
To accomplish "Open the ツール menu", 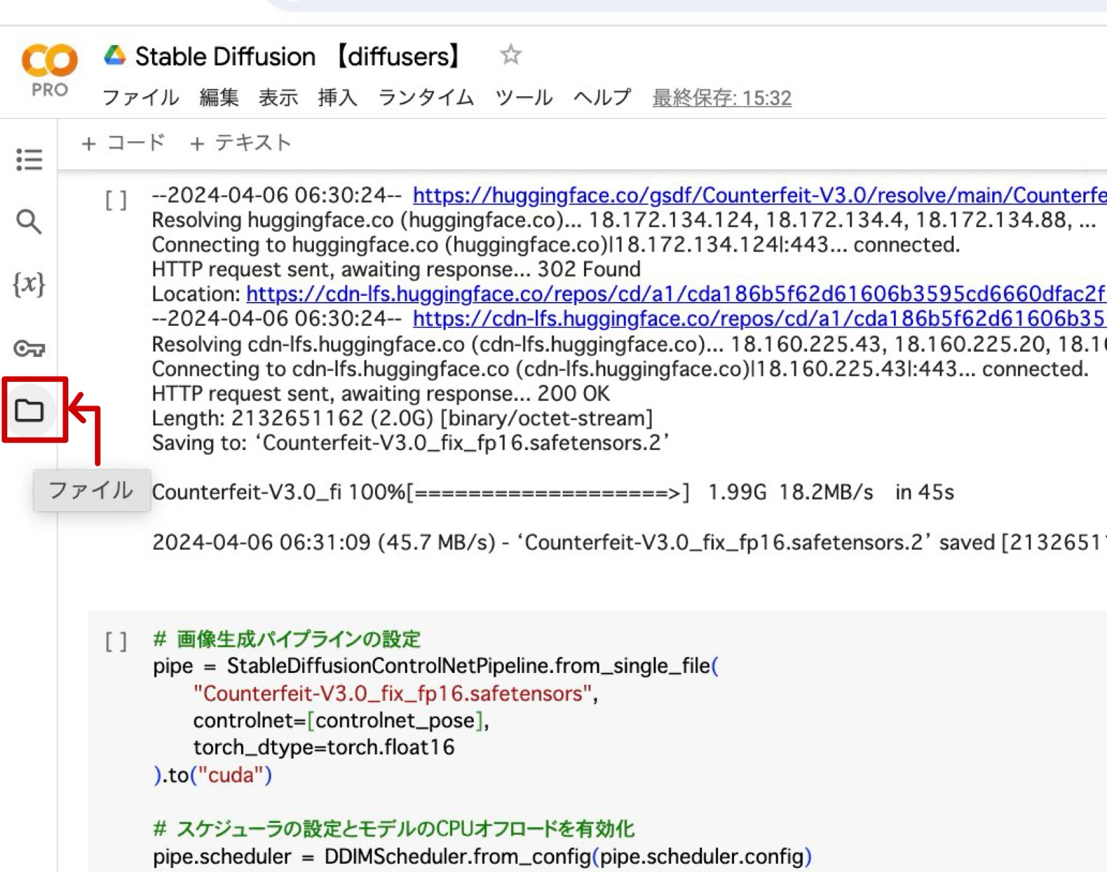I will [524, 98].
